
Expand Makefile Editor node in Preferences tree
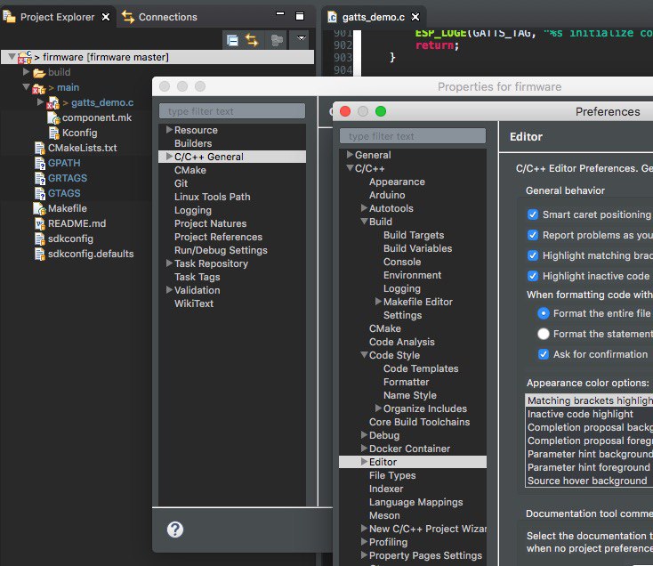pos(378,302)
